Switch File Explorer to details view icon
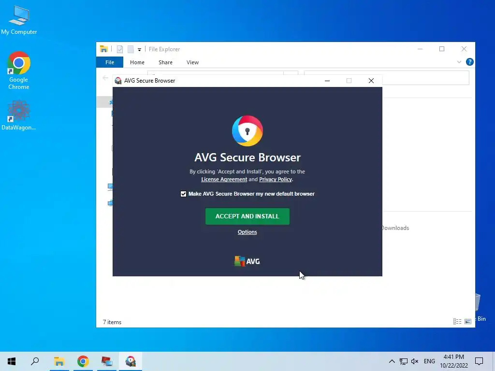 coord(457,321)
